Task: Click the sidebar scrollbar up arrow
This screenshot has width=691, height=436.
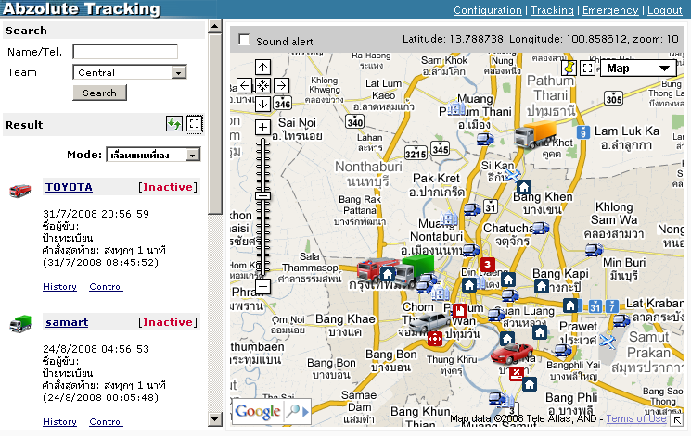Action: [x=214, y=27]
